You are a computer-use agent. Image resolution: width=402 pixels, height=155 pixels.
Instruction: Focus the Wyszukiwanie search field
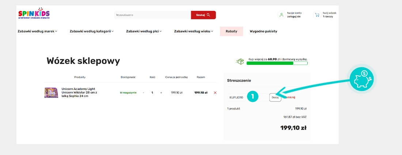(x=152, y=15)
